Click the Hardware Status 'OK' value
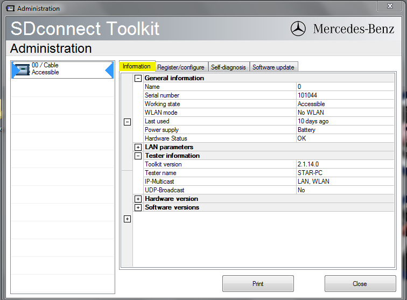407x300 pixels. pyautogui.click(x=301, y=138)
